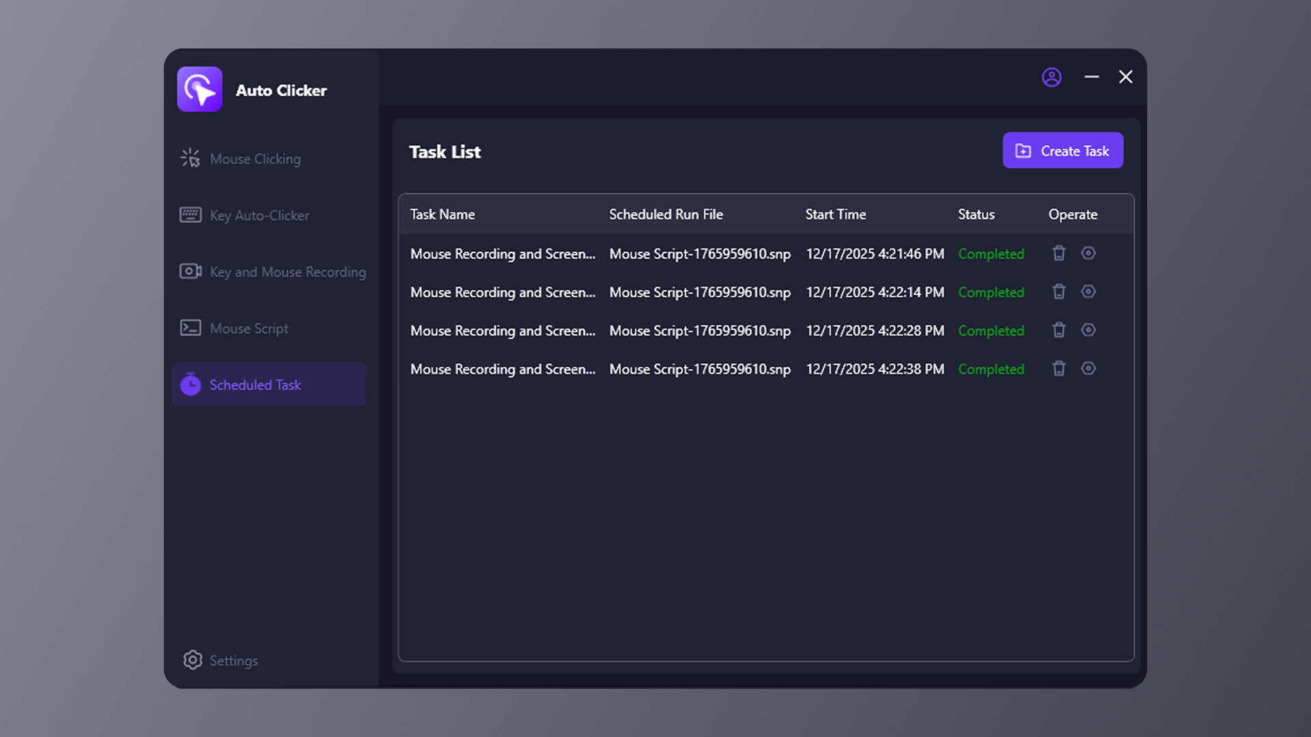The width and height of the screenshot is (1311, 737).
Task: Select the Key and Mouse Recording camera icon
Action: [191, 271]
